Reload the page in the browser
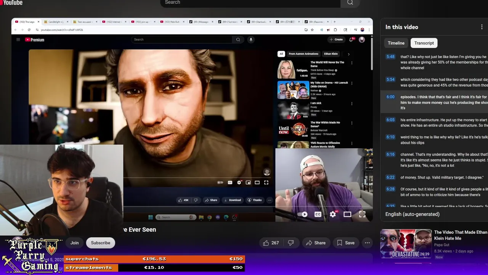The width and height of the screenshot is (488, 275). coord(29,30)
